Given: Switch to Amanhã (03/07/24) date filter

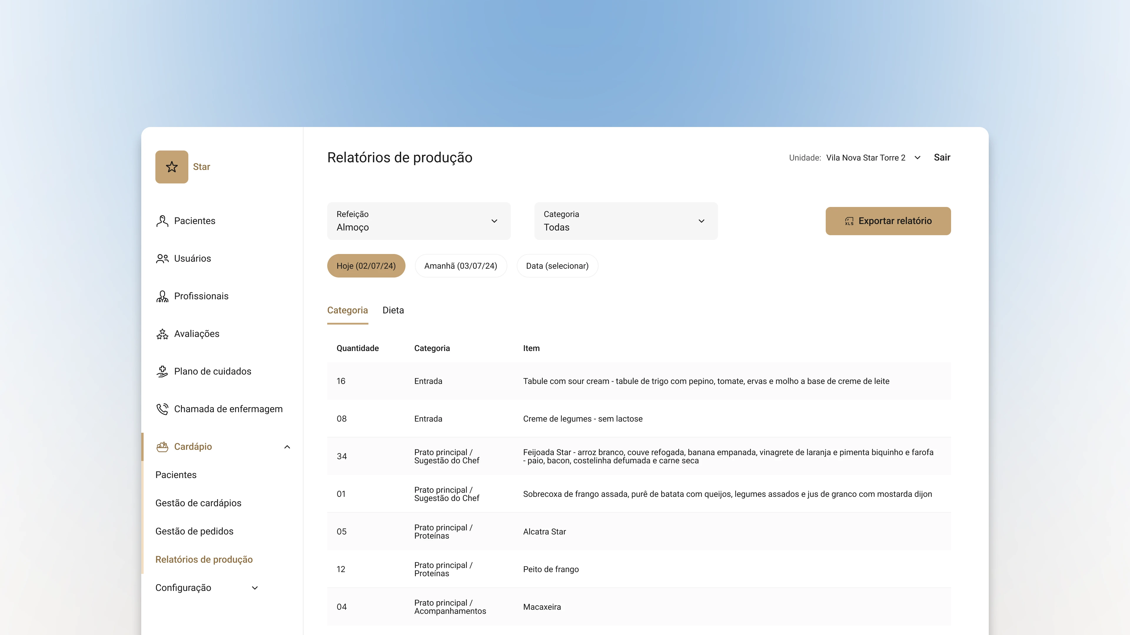Looking at the screenshot, I should coord(461,265).
